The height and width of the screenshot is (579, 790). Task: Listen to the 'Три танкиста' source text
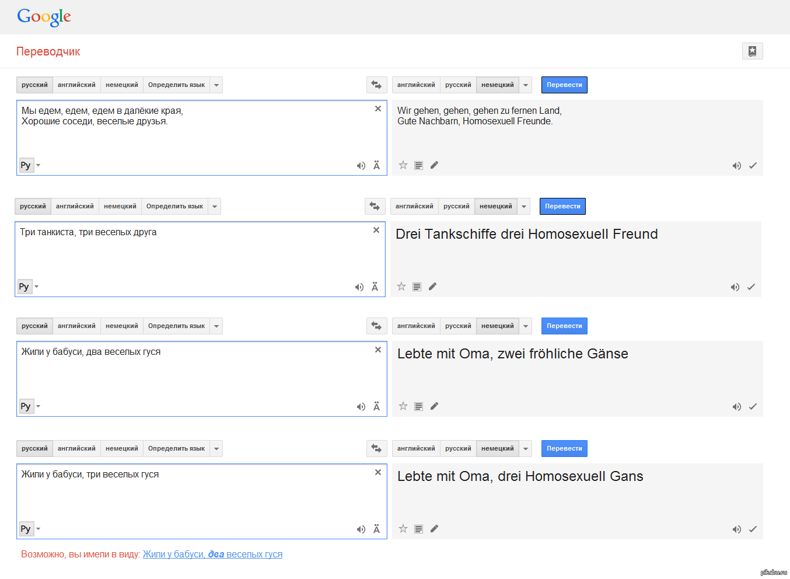[359, 287]
